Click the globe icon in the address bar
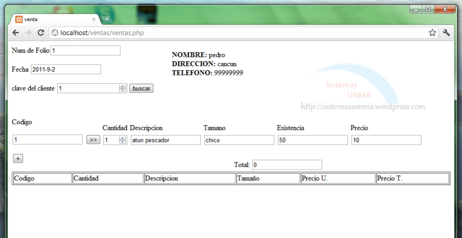Screen dimensions: 462x238 55,32
